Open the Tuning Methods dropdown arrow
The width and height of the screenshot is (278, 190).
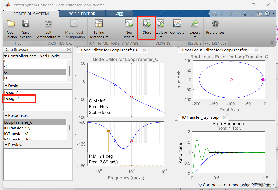click(107, 37)
